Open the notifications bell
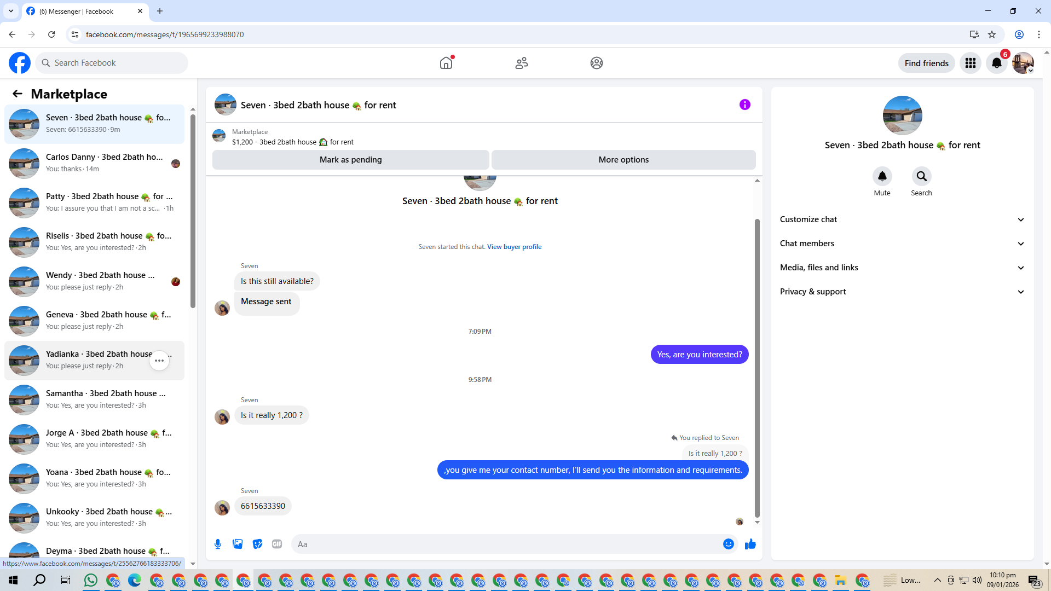 (996, 63)
